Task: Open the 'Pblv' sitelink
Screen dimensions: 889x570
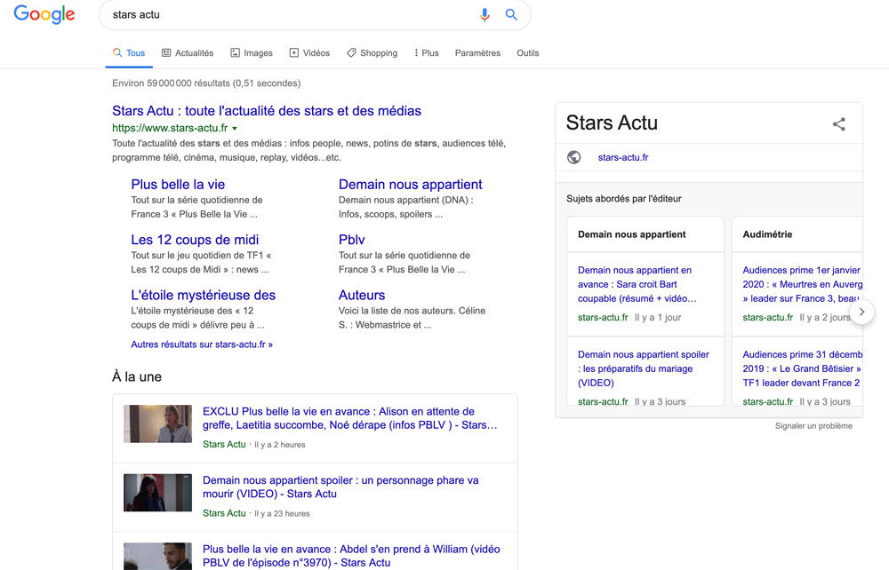Action: (351, 240)
